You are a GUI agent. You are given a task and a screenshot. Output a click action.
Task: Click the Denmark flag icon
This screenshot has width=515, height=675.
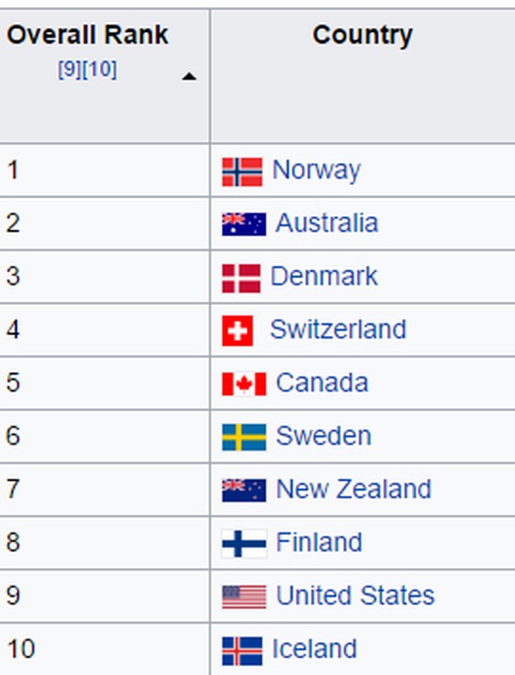pos(242,278)
